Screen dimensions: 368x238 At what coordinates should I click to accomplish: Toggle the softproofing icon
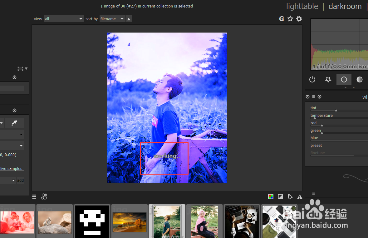pyautogui.click(x=290, y=197)
